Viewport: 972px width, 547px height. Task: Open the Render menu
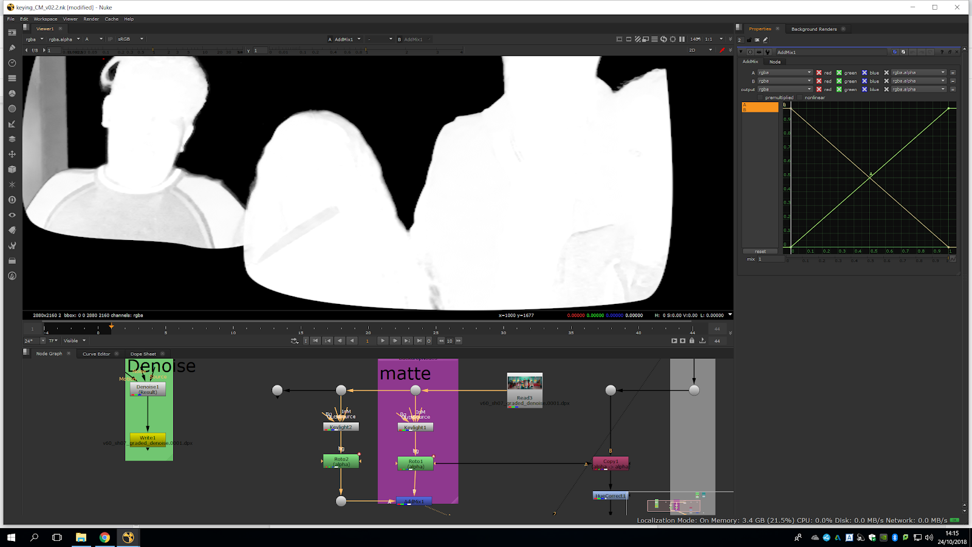tap(91, 19)
